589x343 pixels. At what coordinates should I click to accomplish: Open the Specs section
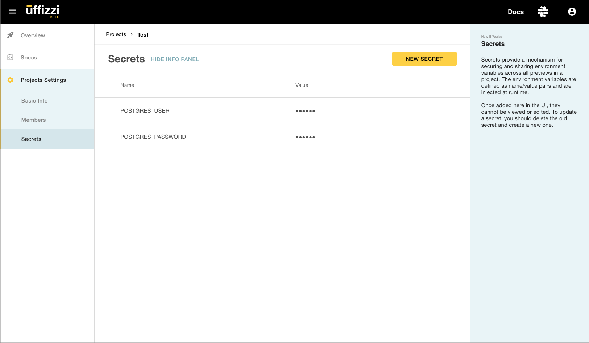[29, 58]
